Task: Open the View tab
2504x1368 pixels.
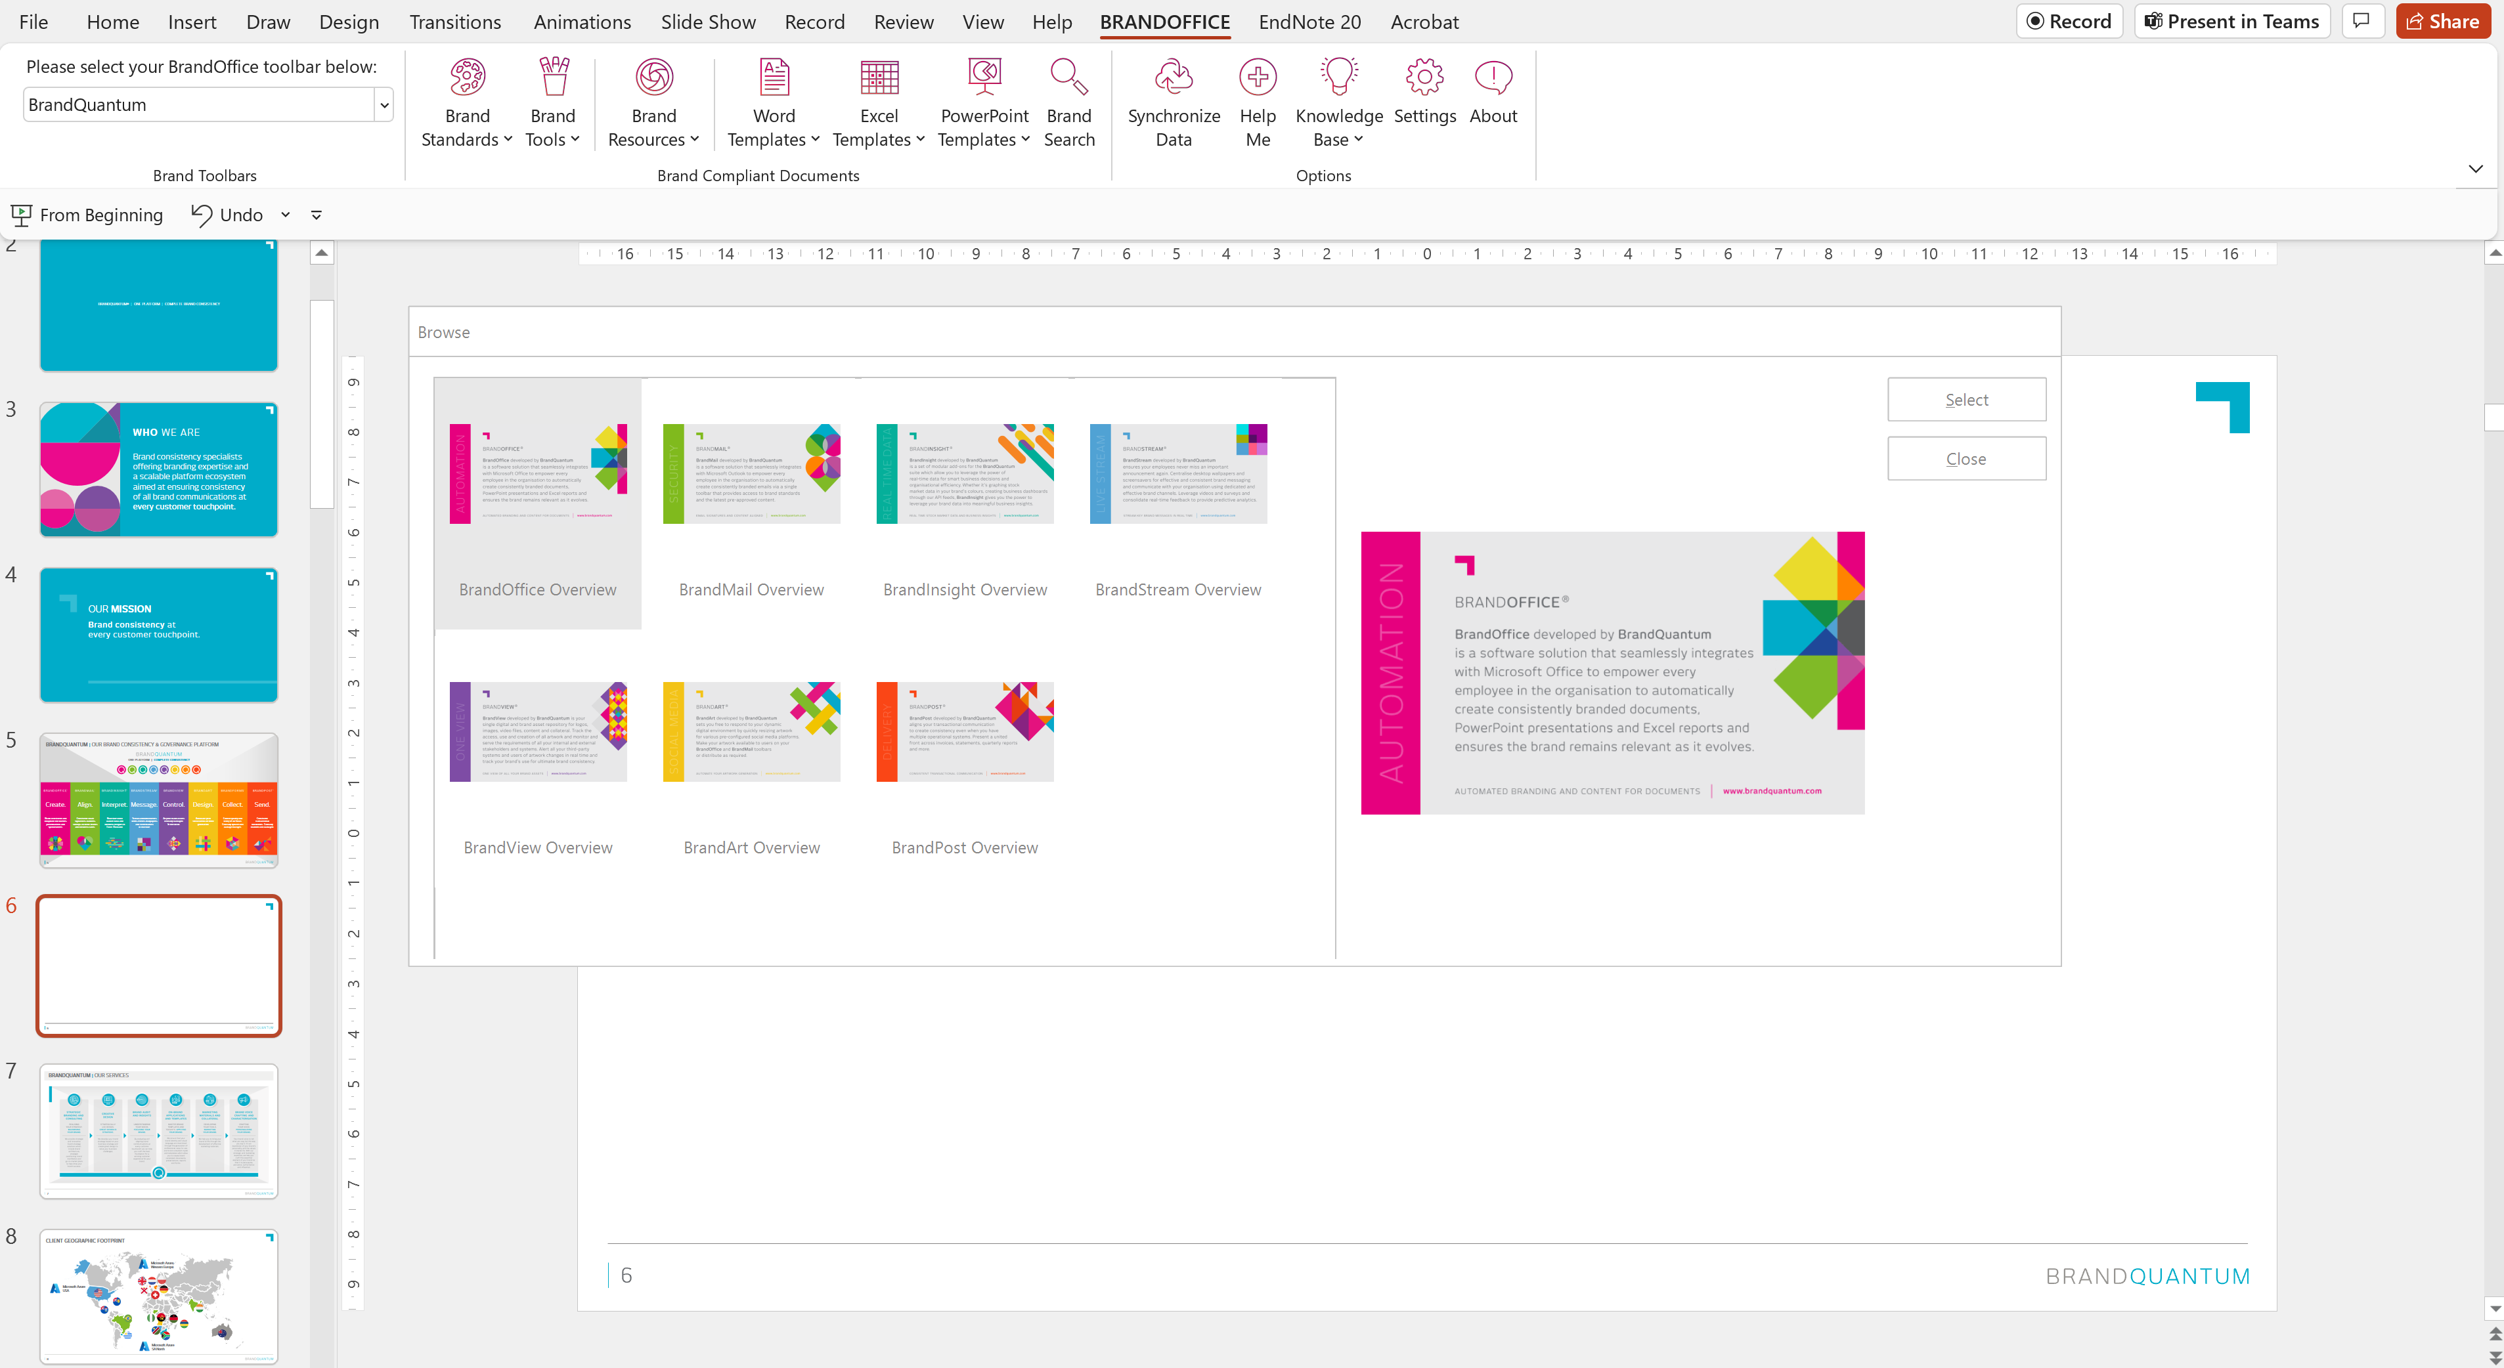Action: click(982, 22)
